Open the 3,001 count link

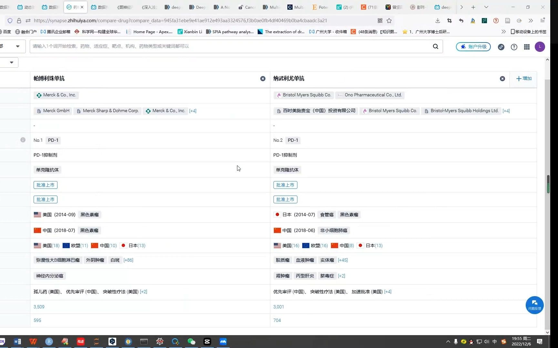point(279,307)
